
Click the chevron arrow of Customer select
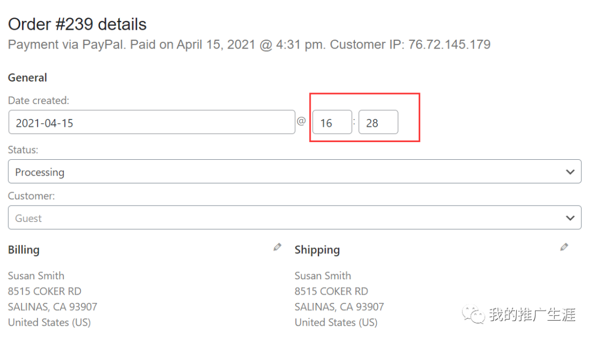click(570, 218)
